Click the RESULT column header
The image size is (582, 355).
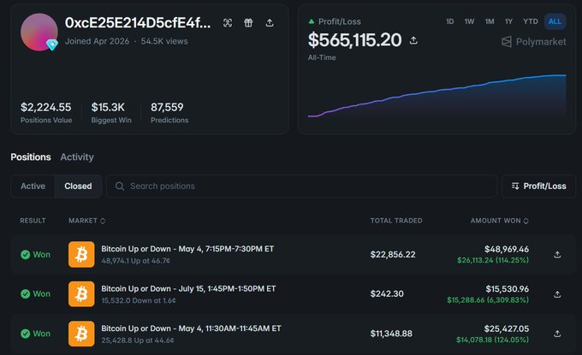coord(33,221)
